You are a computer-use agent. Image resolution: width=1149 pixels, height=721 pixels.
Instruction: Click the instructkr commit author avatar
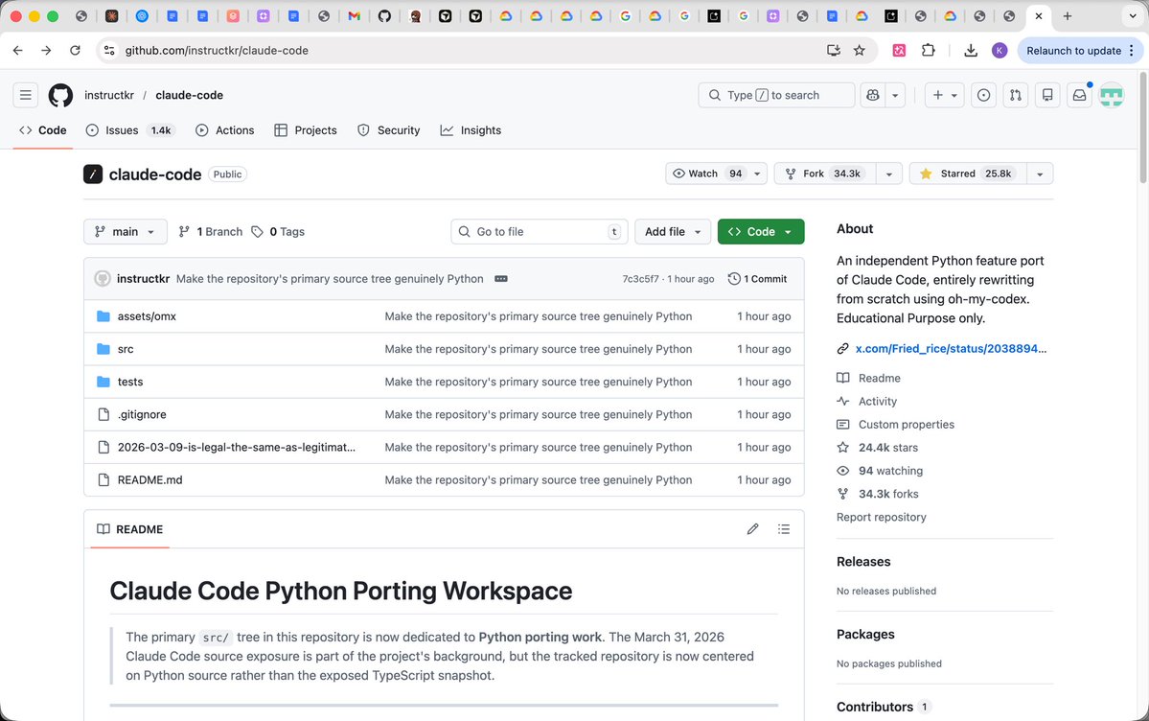103,279
